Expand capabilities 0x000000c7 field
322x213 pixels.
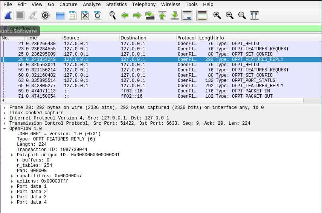tap(12, 176)
